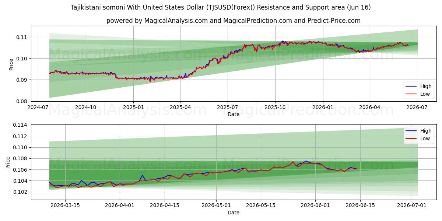This screenshot has width=442, height=221.
Task: Click the 2026-05-15 date tick
Action: 261,206
